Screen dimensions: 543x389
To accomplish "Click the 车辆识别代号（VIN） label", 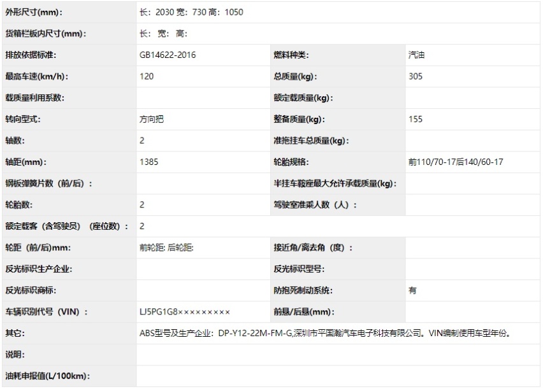I will pyautogui.click(x=47, y=312).
